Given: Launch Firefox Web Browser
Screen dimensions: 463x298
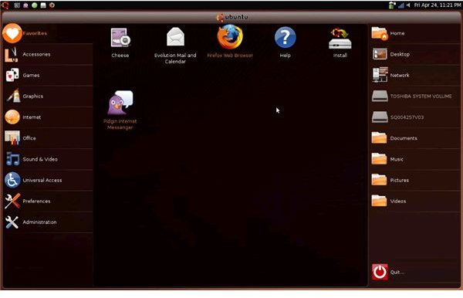Looking at the screenshot, I should pos(230,42).
